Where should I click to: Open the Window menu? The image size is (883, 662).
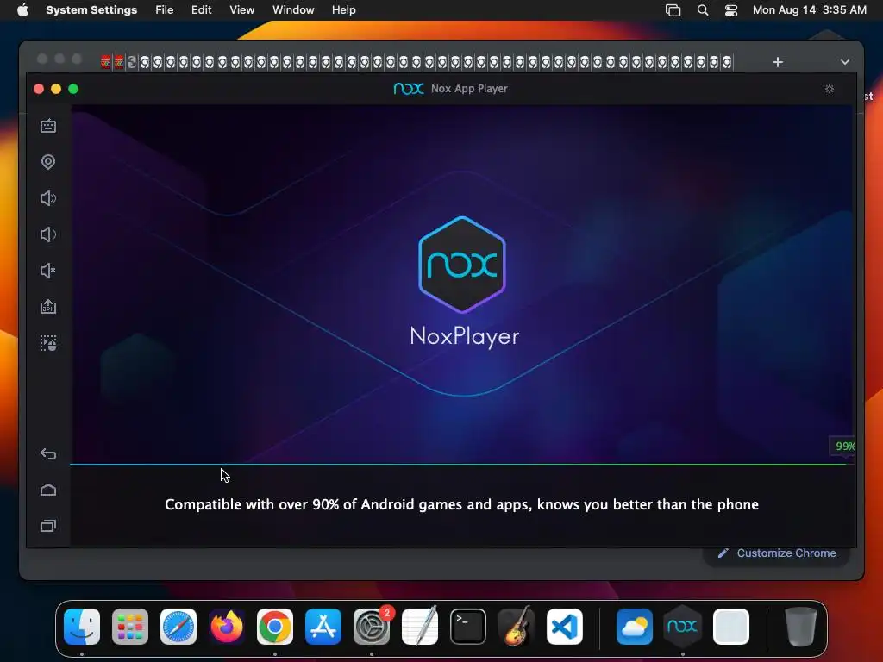pos(293,10)
